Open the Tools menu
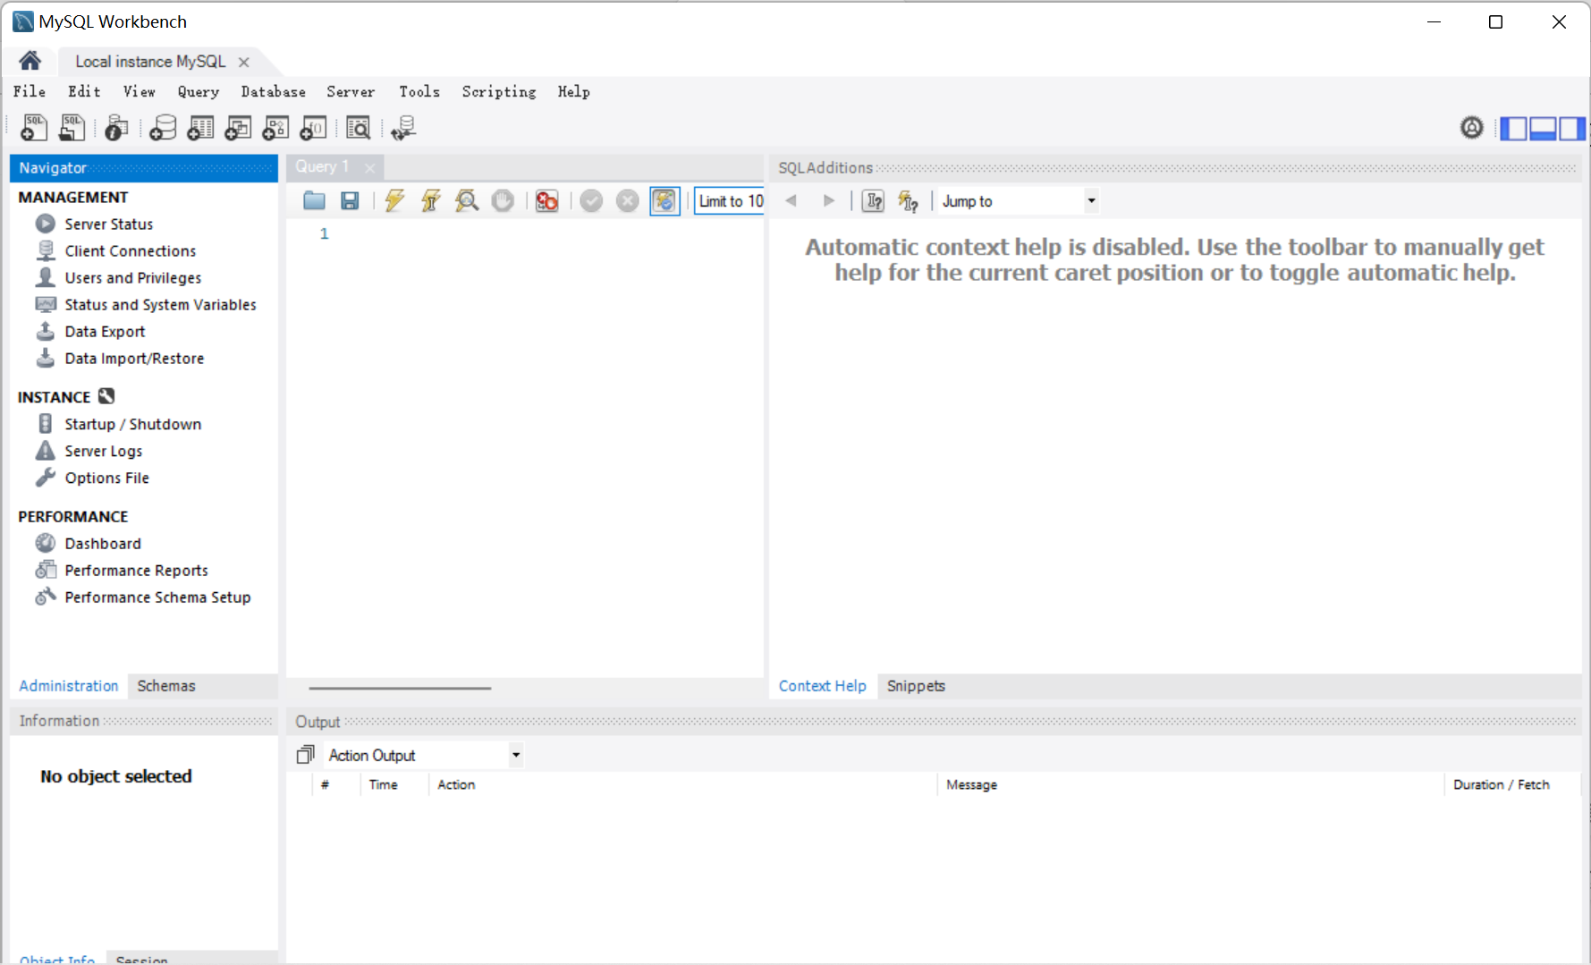Image resolution: width=1591 pixels, height=965 pixels. pos(419,91)
